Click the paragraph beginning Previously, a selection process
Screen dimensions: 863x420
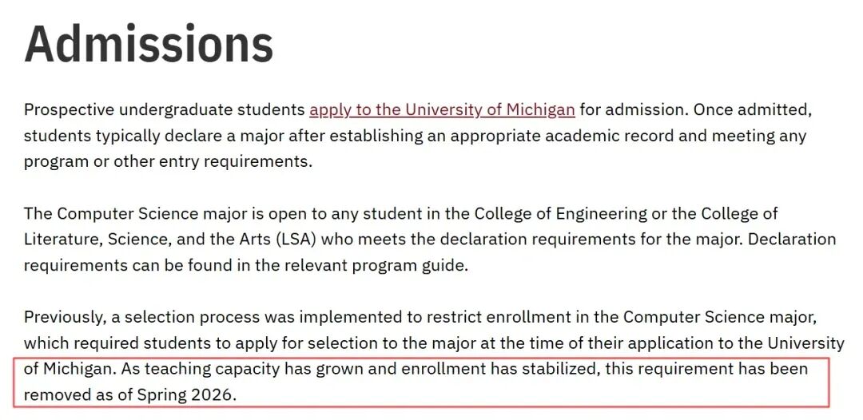point(434,356)
